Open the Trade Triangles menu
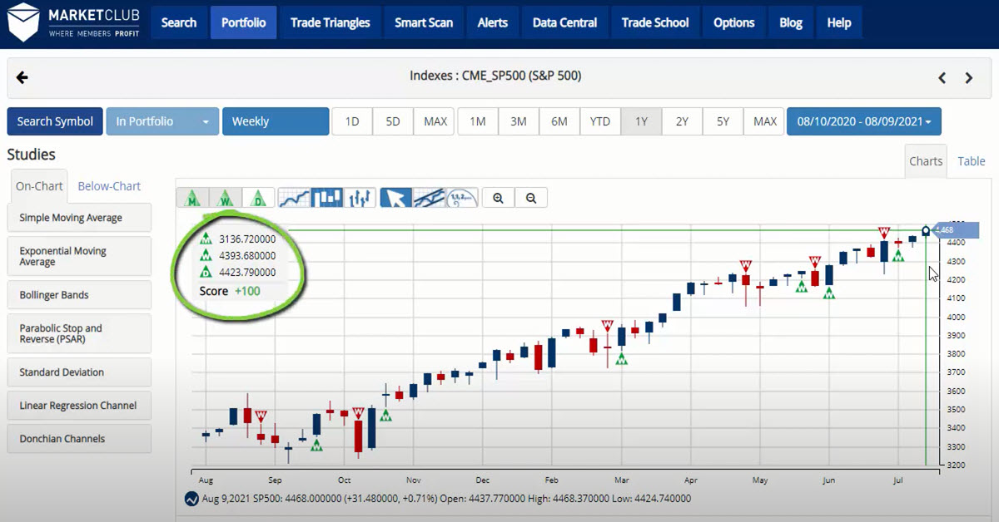Screen dimensions: 999x522 330,22
